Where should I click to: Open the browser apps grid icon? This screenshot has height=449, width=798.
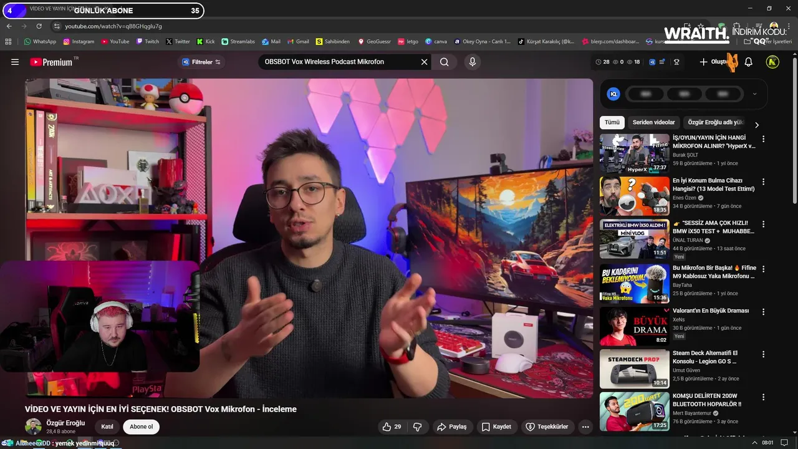(8, 42)
